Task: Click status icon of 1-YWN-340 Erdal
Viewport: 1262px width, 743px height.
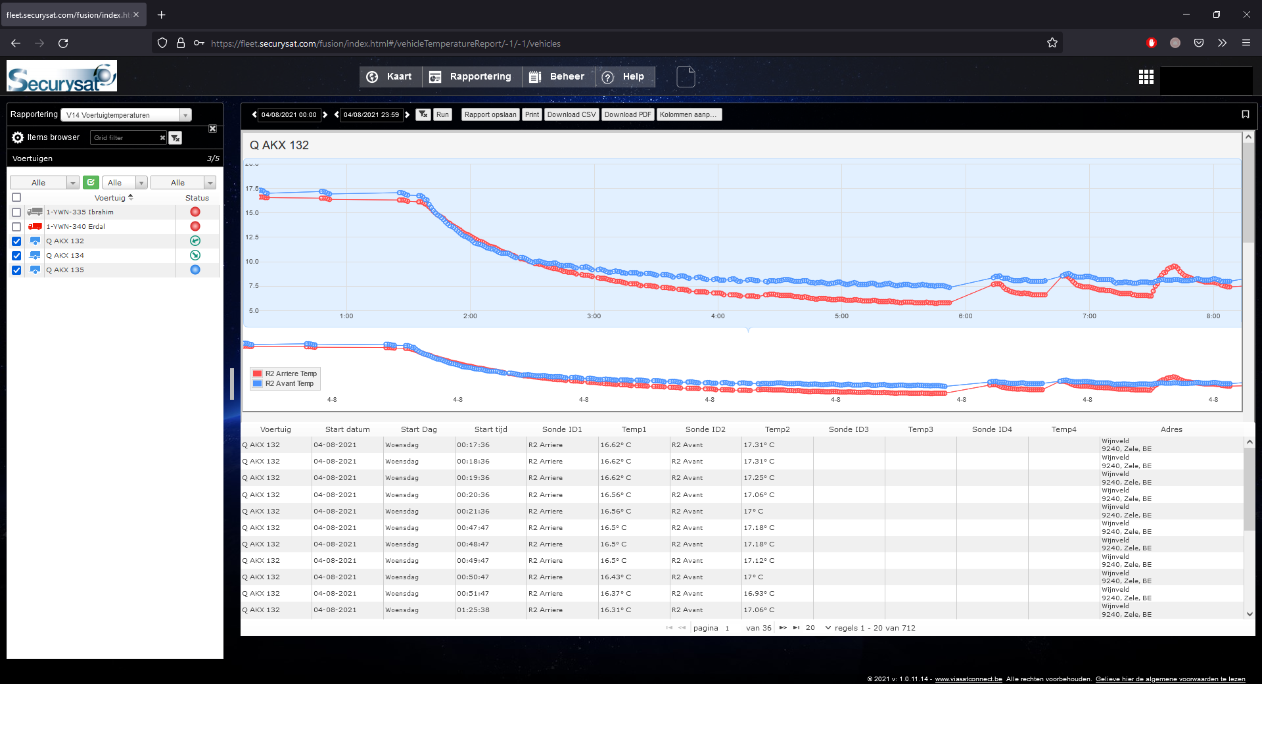Action: pyautogui.click(x=195, y=226)
